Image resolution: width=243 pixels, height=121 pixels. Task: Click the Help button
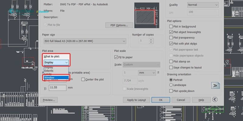[201, 100]
